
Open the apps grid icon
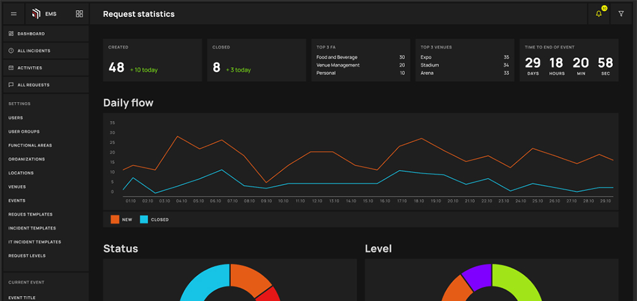click(x=79, y=14)
